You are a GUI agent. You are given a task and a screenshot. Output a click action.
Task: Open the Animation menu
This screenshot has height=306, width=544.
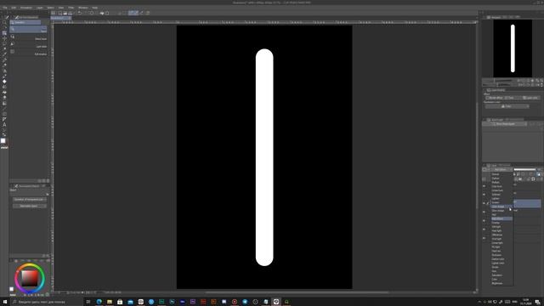[26, 8]
